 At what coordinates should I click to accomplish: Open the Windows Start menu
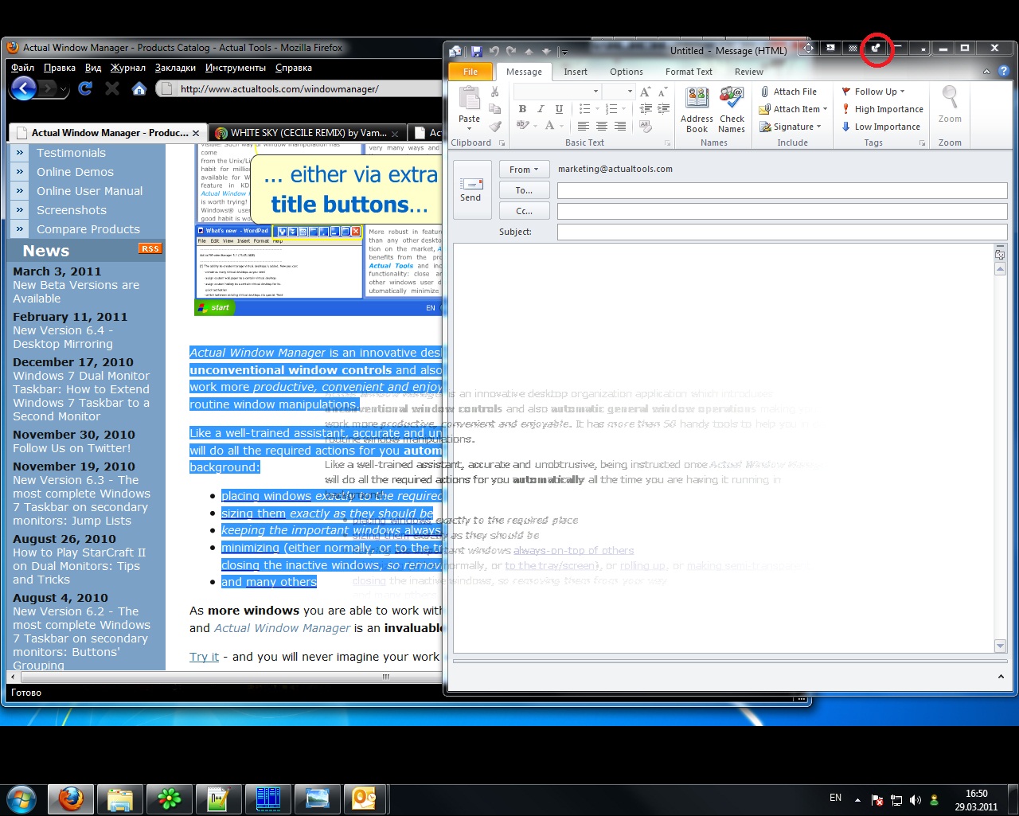[21, 798]
